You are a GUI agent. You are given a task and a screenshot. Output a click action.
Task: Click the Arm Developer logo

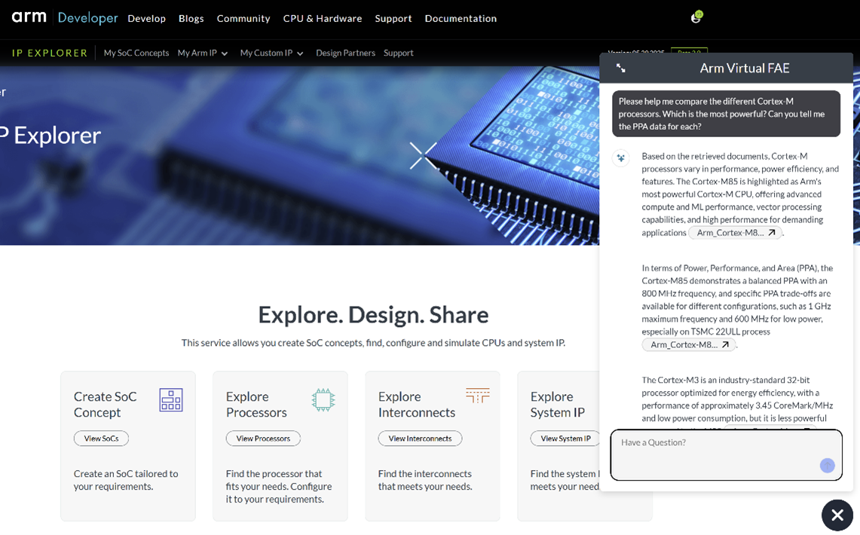tap(65, 17)
